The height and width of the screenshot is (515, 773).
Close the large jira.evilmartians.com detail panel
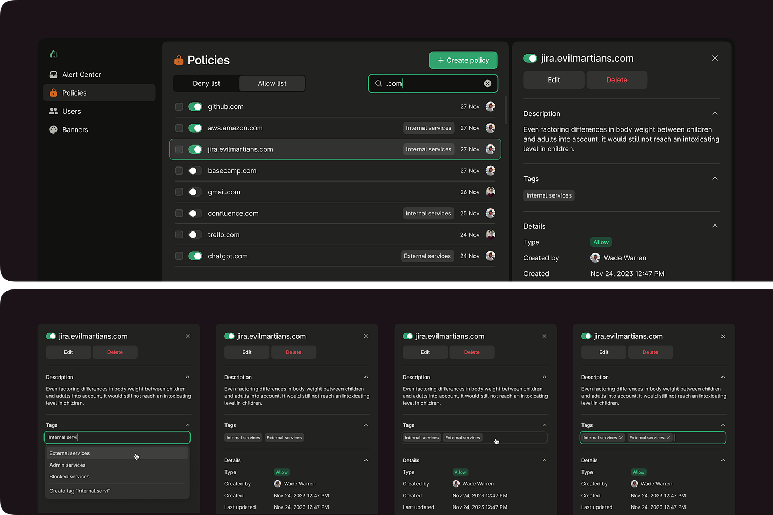pos(715,58)
